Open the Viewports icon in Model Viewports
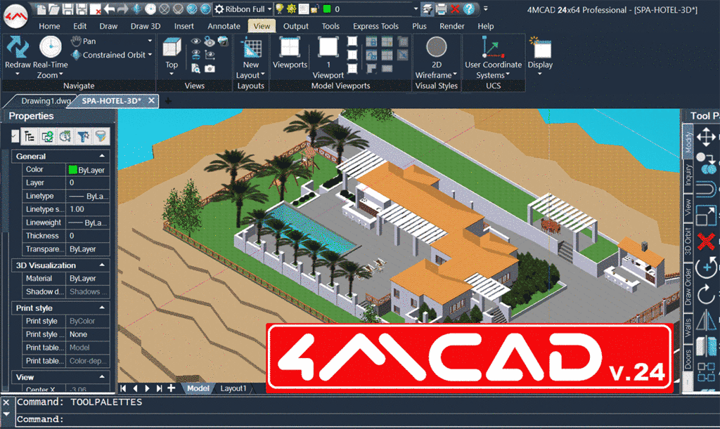This screenshot has width=720, height=429. [x=290, y=47]
